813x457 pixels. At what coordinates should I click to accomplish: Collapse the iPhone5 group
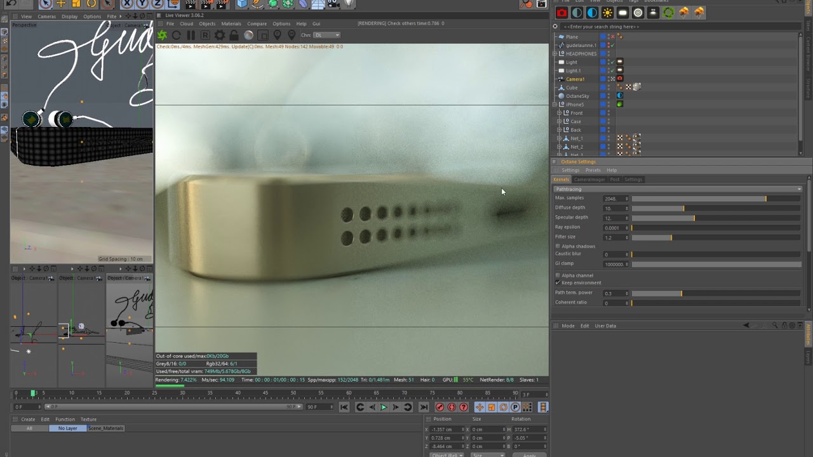point(554,104)
